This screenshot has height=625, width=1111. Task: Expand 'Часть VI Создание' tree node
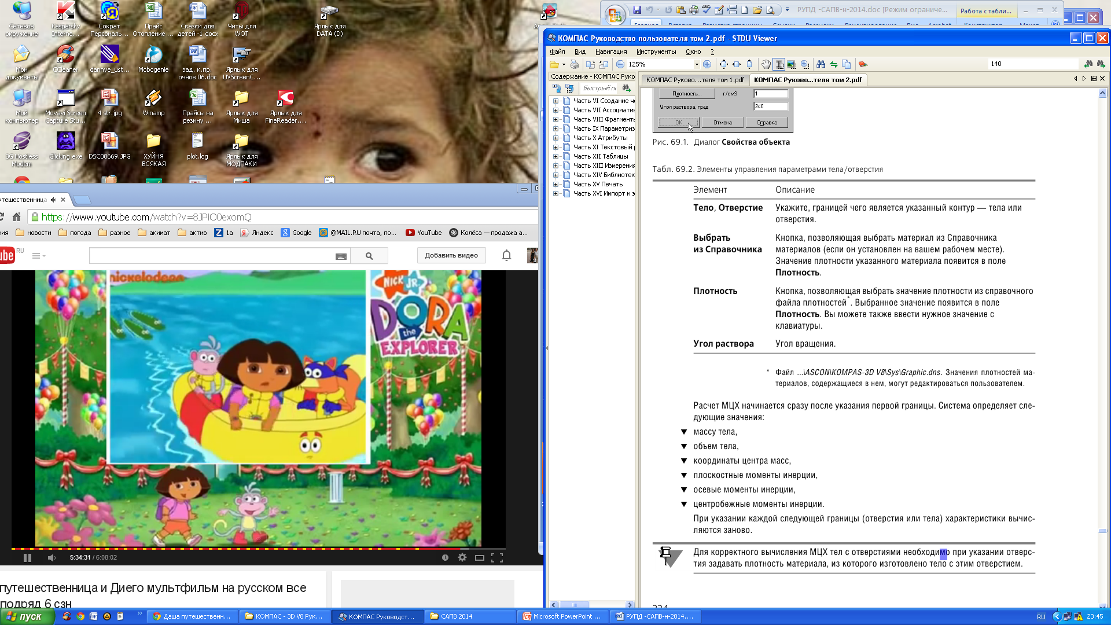click(556, 101)
